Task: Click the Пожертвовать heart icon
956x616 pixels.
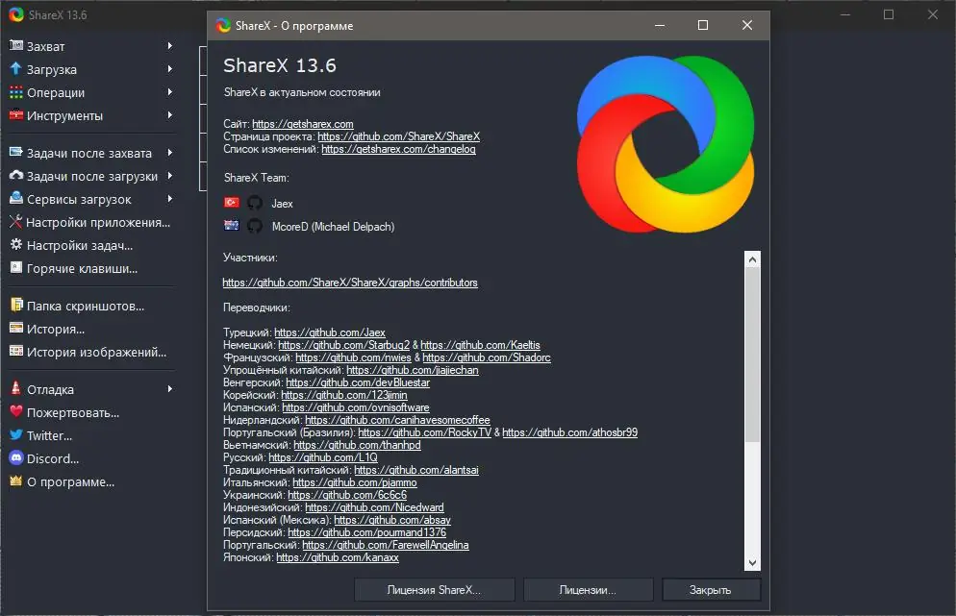Action: 16,412
